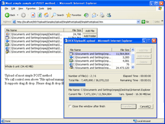Image resolution: width=165 pixels, height=124 pixels.
Task: Click the Stop loading icon
Action: [33, 15]
